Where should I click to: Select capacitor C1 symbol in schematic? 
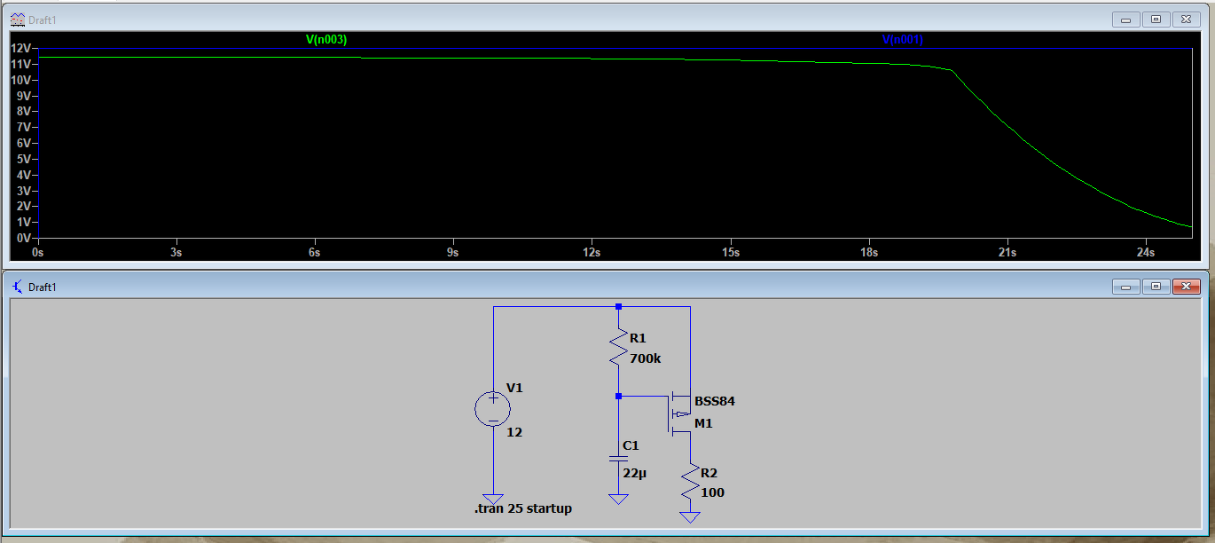619,458
